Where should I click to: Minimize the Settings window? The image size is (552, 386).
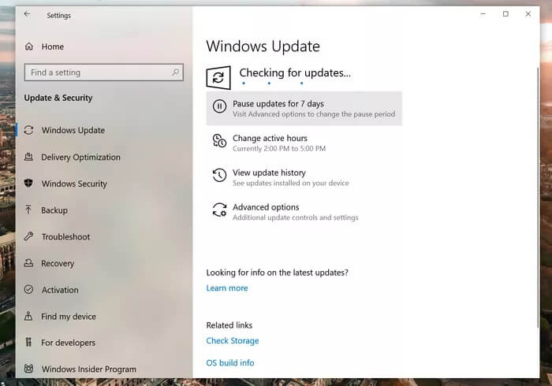pos(483,13)
